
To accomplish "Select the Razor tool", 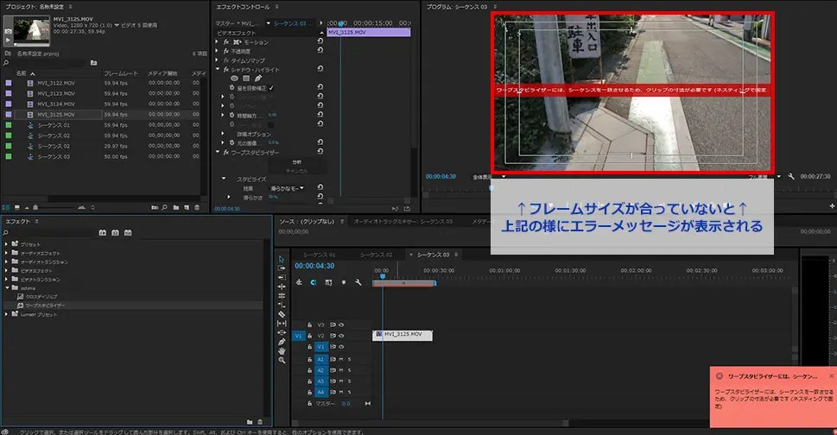I will 282,314.
